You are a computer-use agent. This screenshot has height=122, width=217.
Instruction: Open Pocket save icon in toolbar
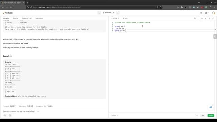178,7
